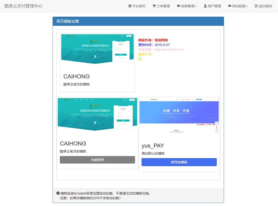Screen dimensions: 278x206
Task: Open 平台首页 menu item
Action: pyautogui.click(x=137, y=6)
